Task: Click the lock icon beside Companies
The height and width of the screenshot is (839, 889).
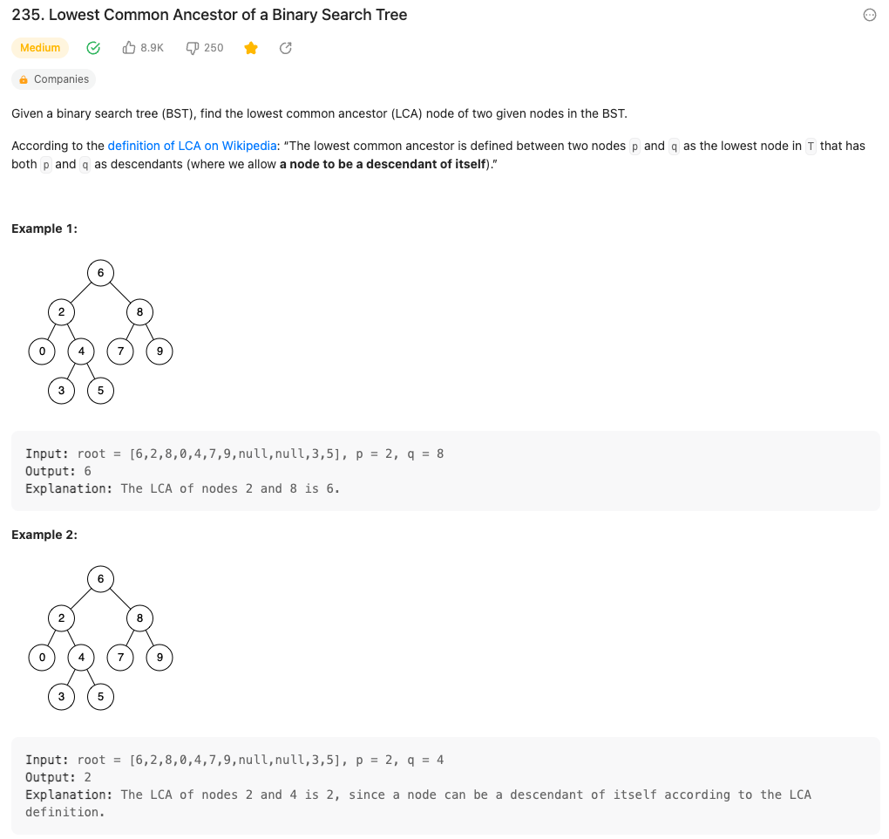Action: [24, 79]
